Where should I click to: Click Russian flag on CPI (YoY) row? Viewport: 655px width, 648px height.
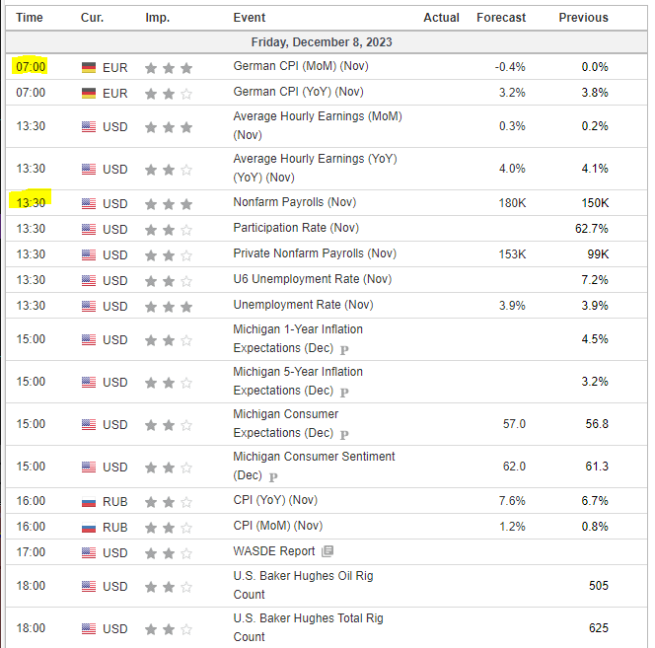pos(90,502)
